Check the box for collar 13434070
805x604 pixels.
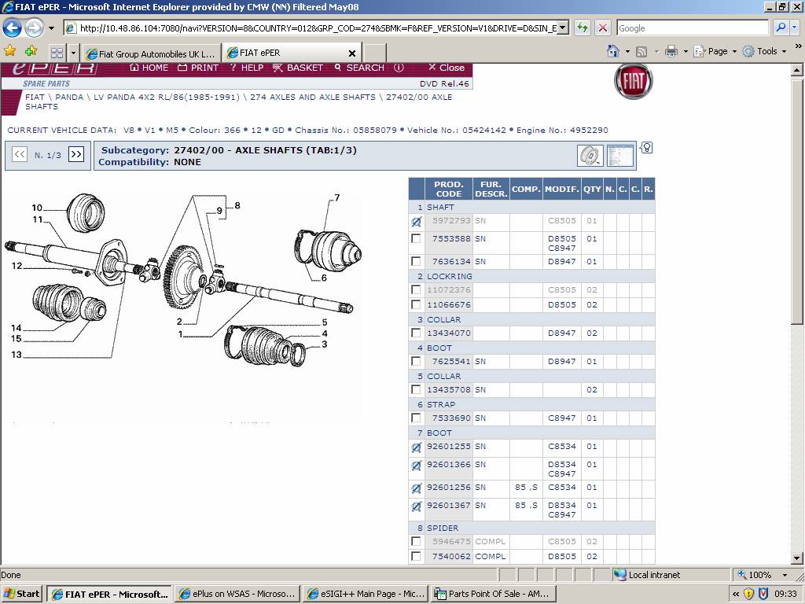tap(416, 333)
